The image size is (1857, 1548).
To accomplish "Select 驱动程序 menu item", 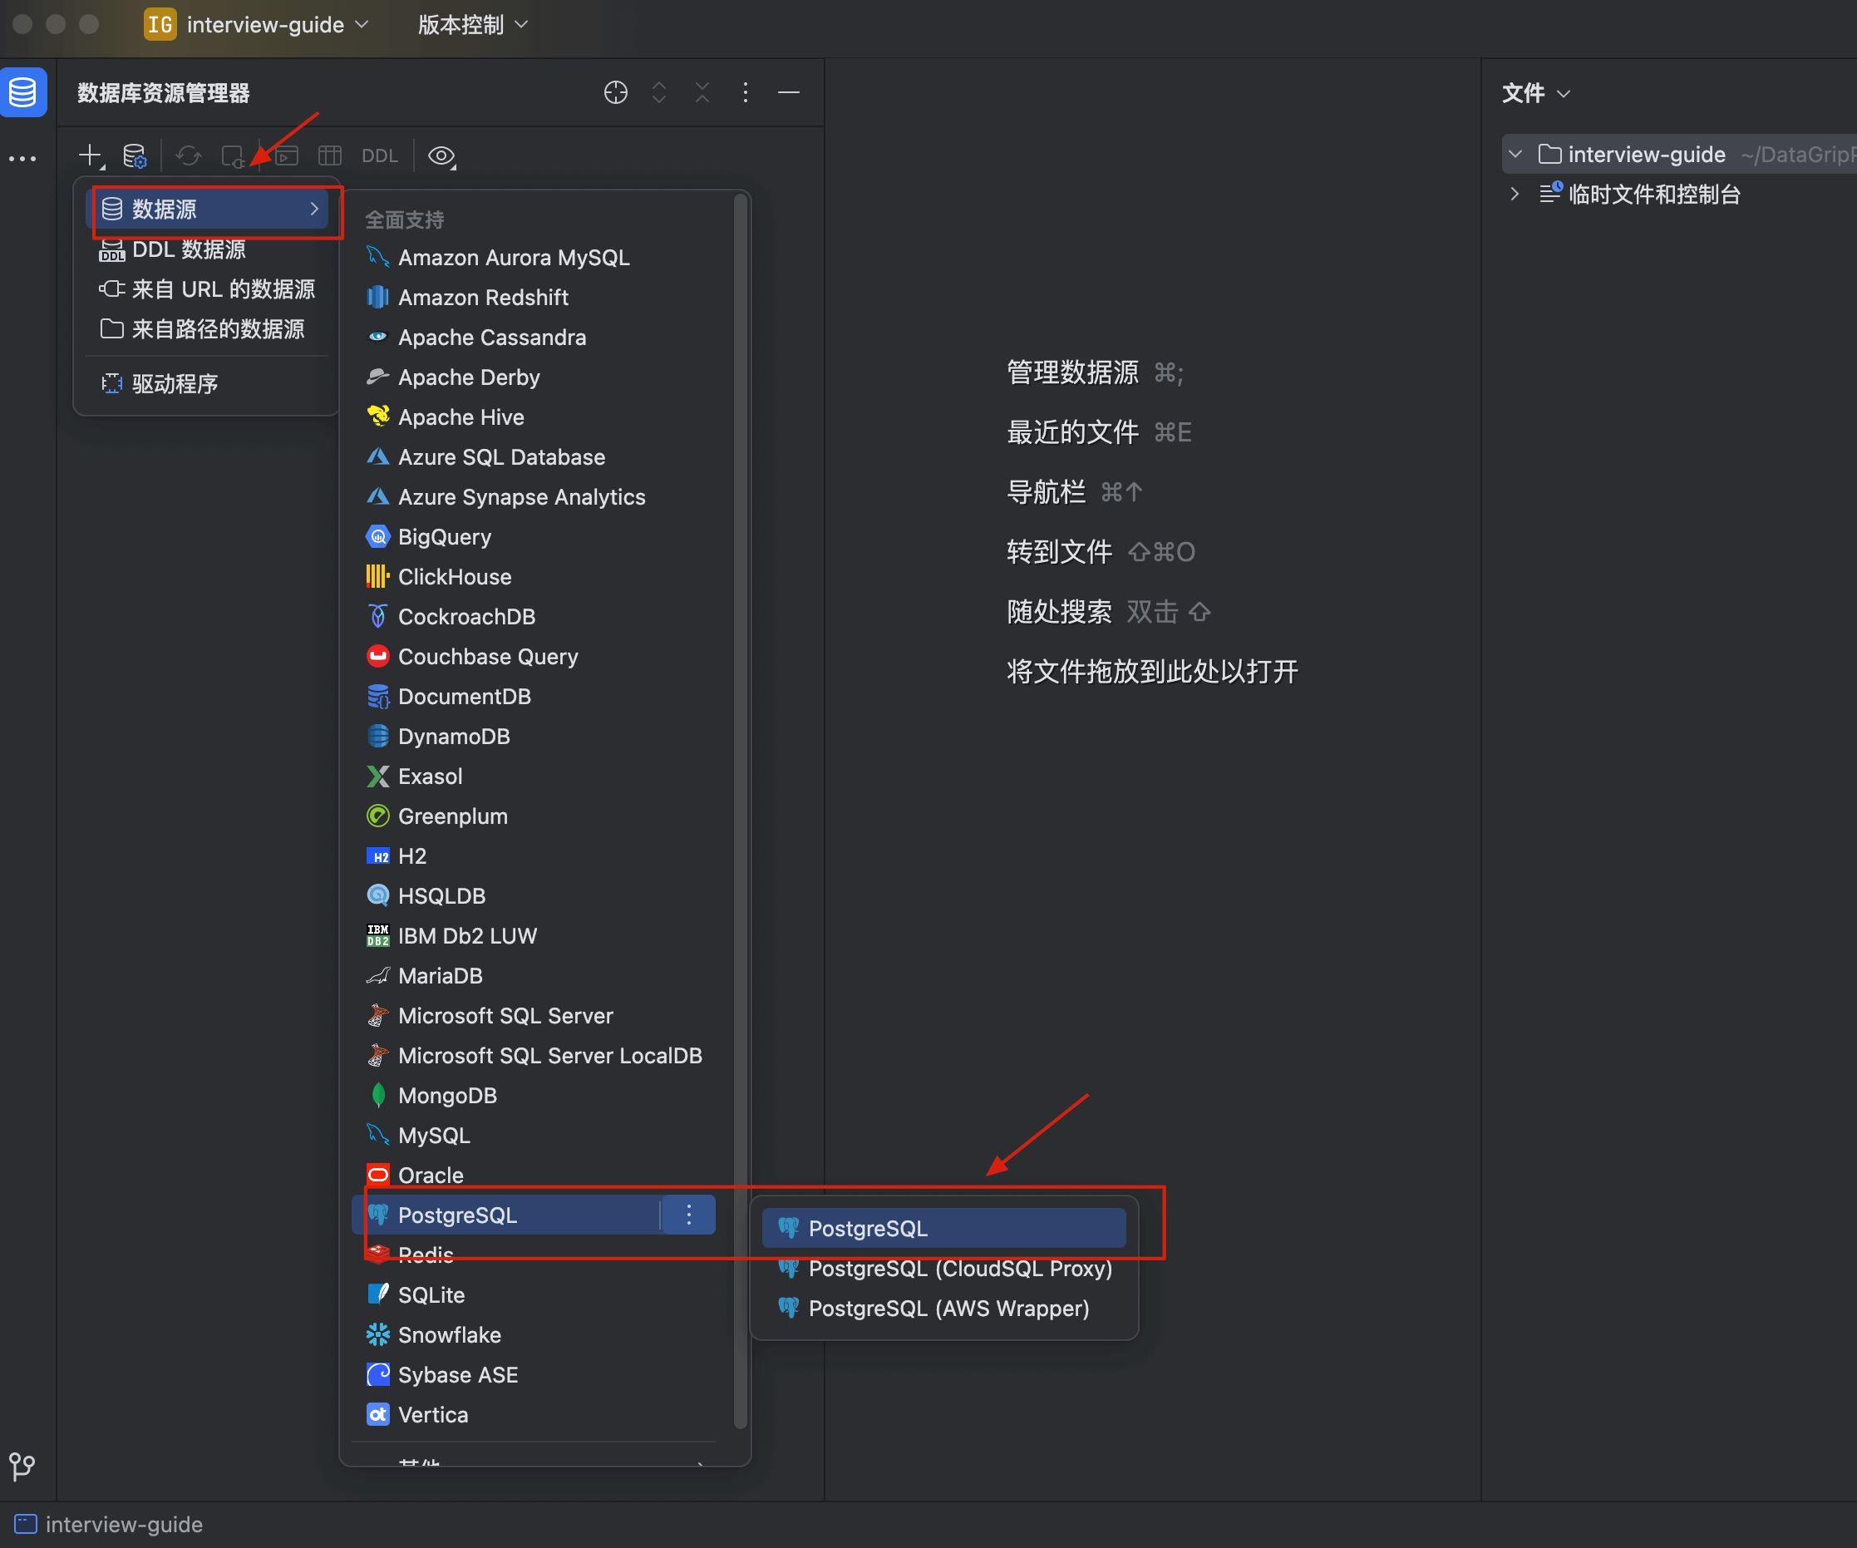I will 207,384.
